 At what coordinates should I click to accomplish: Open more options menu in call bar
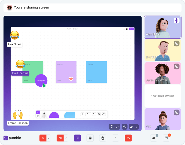tap(115, 138)
